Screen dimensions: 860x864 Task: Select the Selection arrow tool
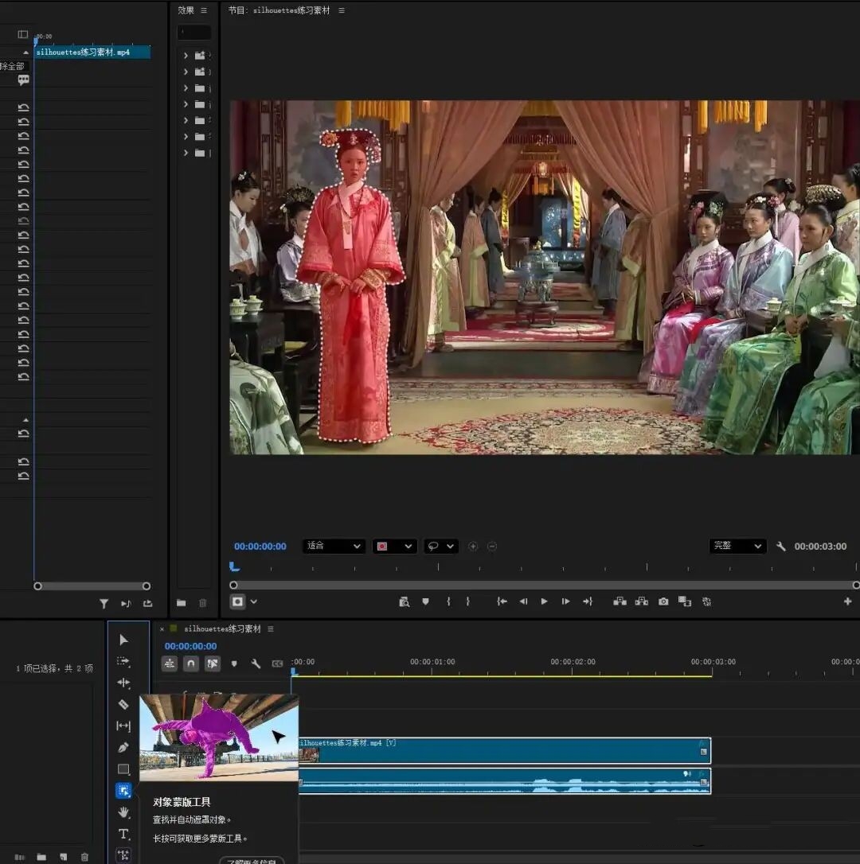click(123, 640)
